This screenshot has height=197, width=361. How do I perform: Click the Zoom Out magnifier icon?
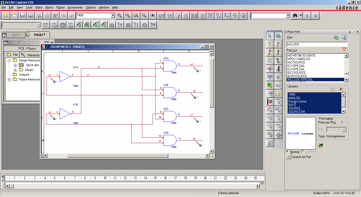point(128,15)
